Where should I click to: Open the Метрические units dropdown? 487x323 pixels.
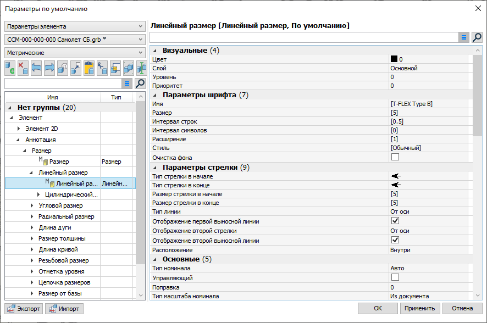point(74,53)
